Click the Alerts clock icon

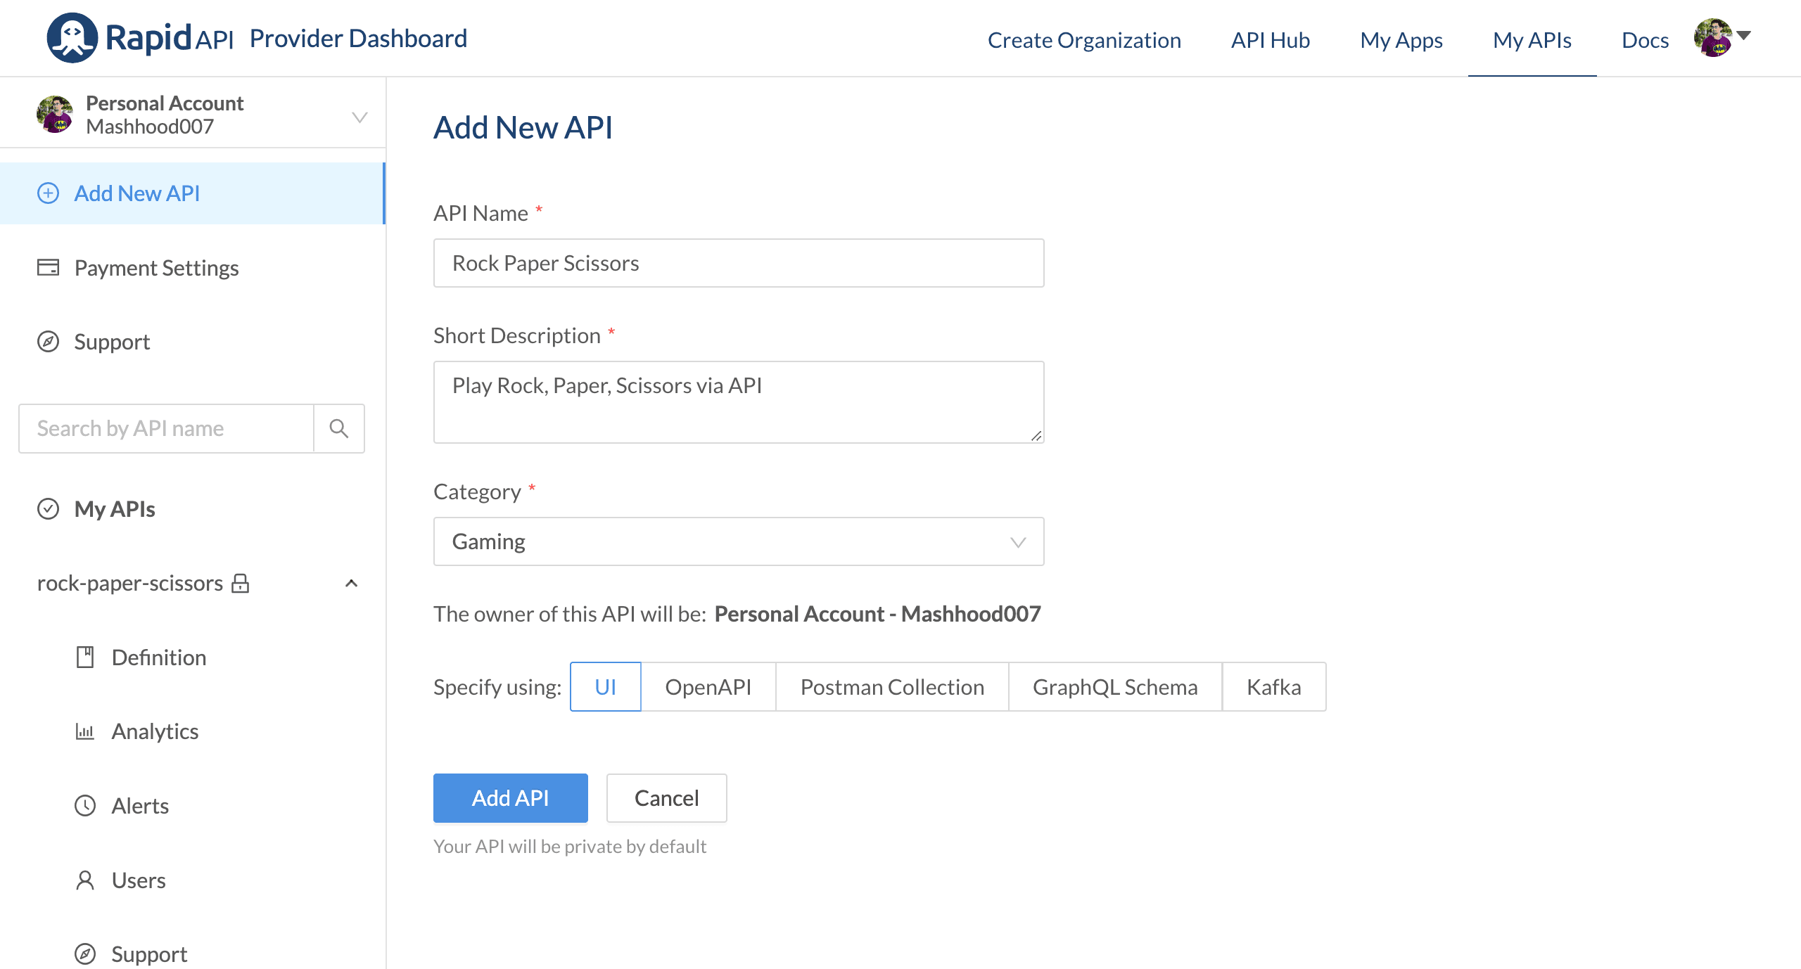85,806
